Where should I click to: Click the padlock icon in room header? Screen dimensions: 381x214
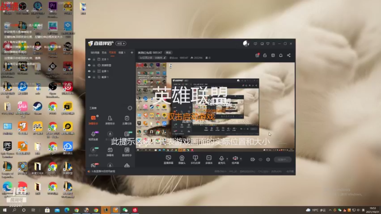tap(265, 55)
